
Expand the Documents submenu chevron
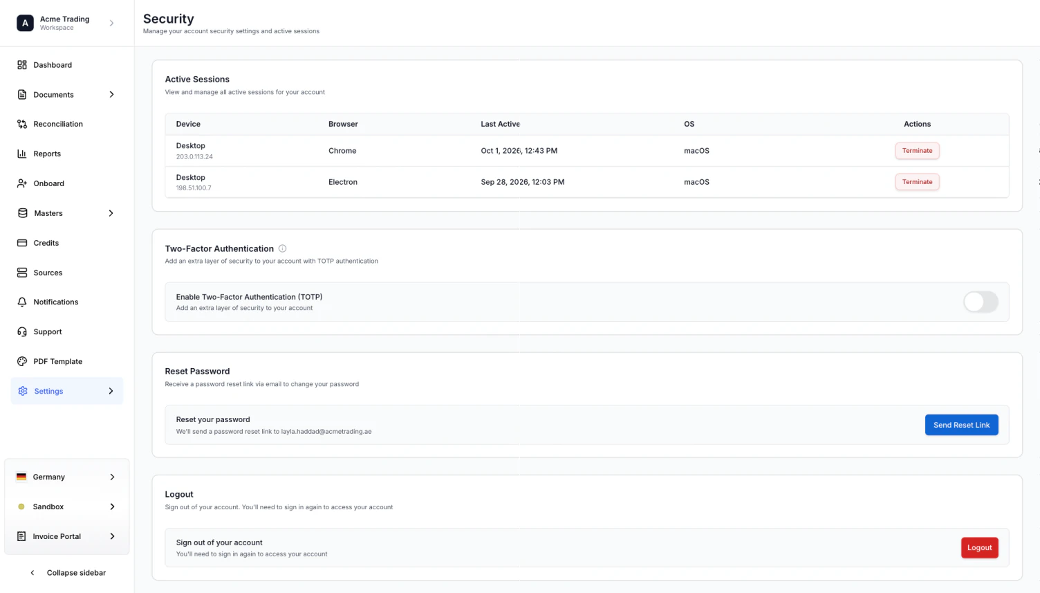(111, 95)
